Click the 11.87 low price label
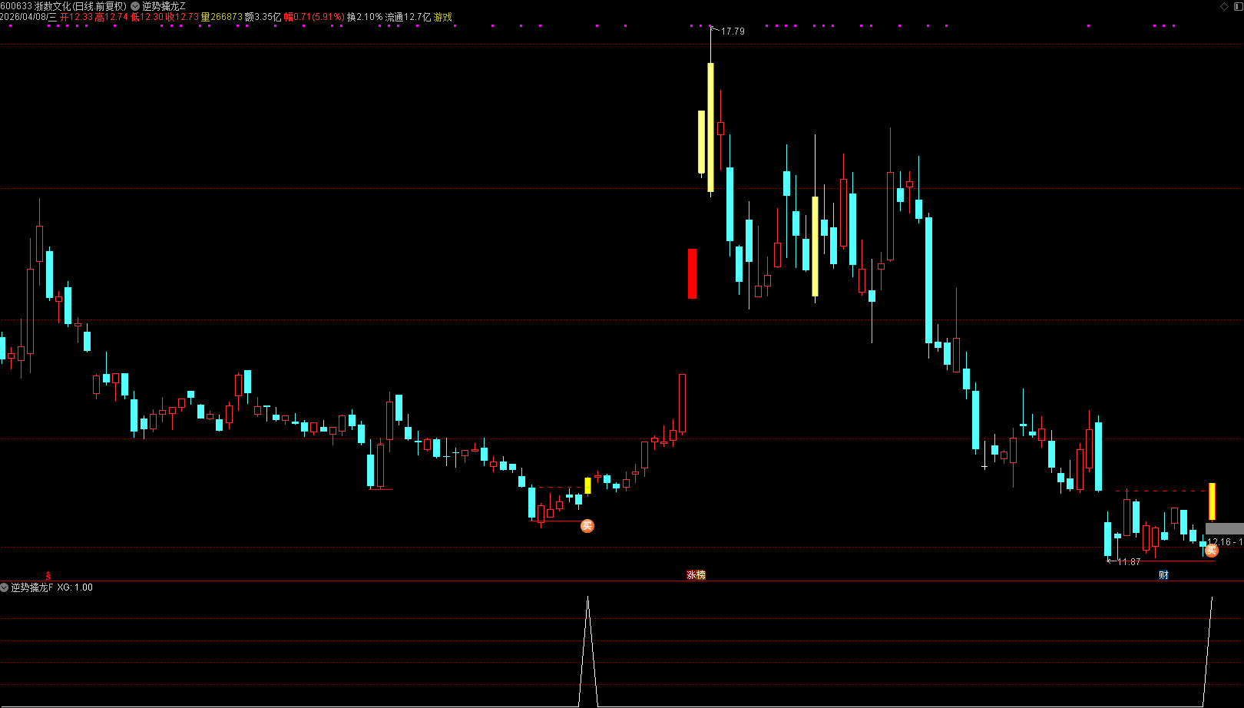 pos(1129,562)
